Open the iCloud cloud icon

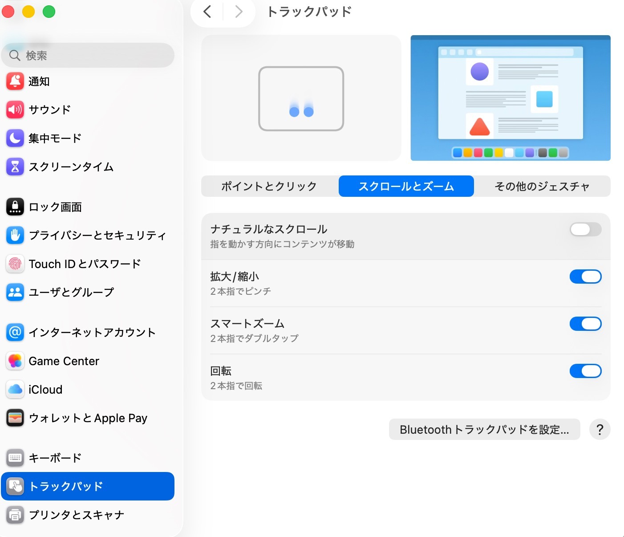point(15,390)
